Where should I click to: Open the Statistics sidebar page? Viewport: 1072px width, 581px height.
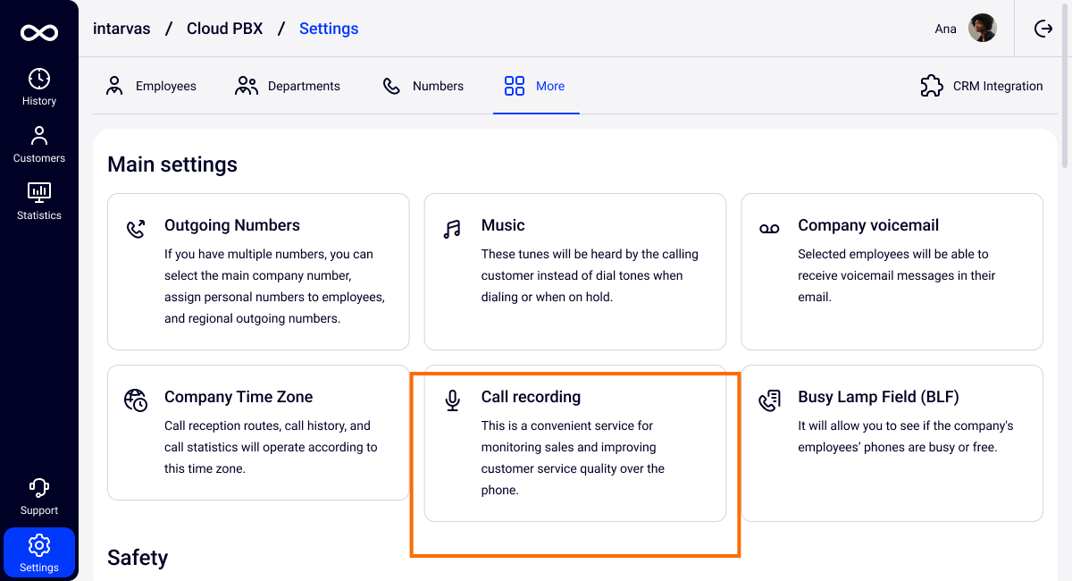click(x=39, y=202)
